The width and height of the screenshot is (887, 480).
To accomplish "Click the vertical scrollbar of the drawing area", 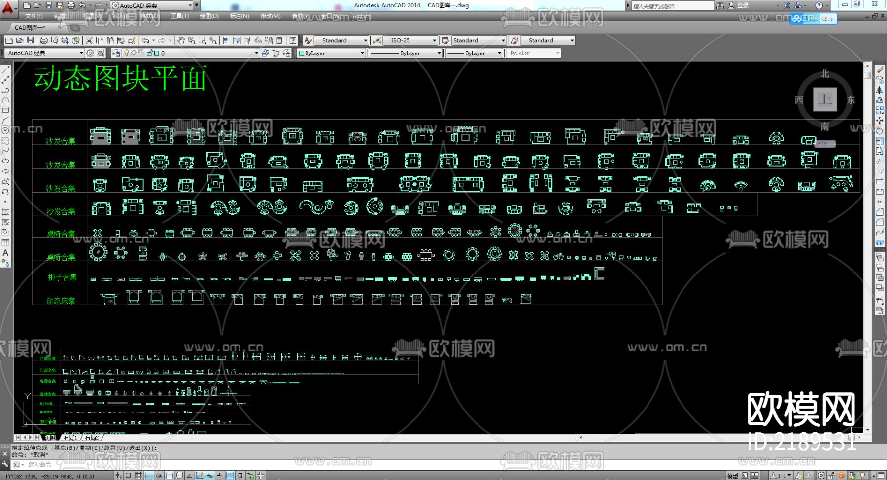I will 867,247.
